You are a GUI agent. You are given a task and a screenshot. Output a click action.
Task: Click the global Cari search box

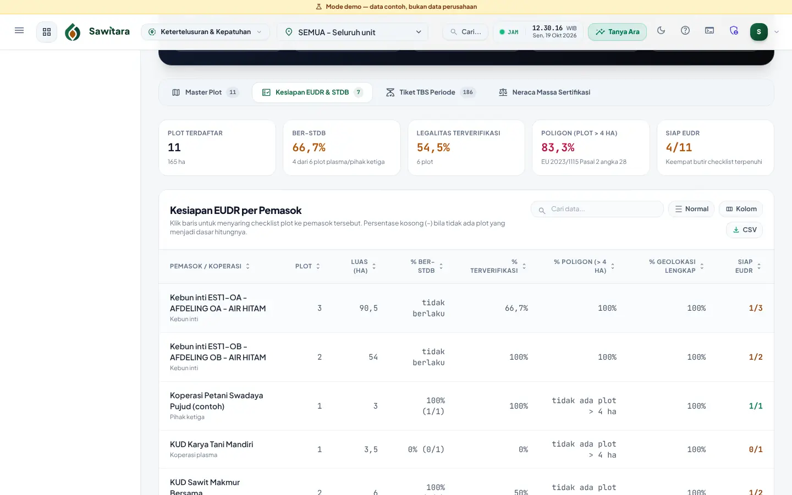[465, 32]
